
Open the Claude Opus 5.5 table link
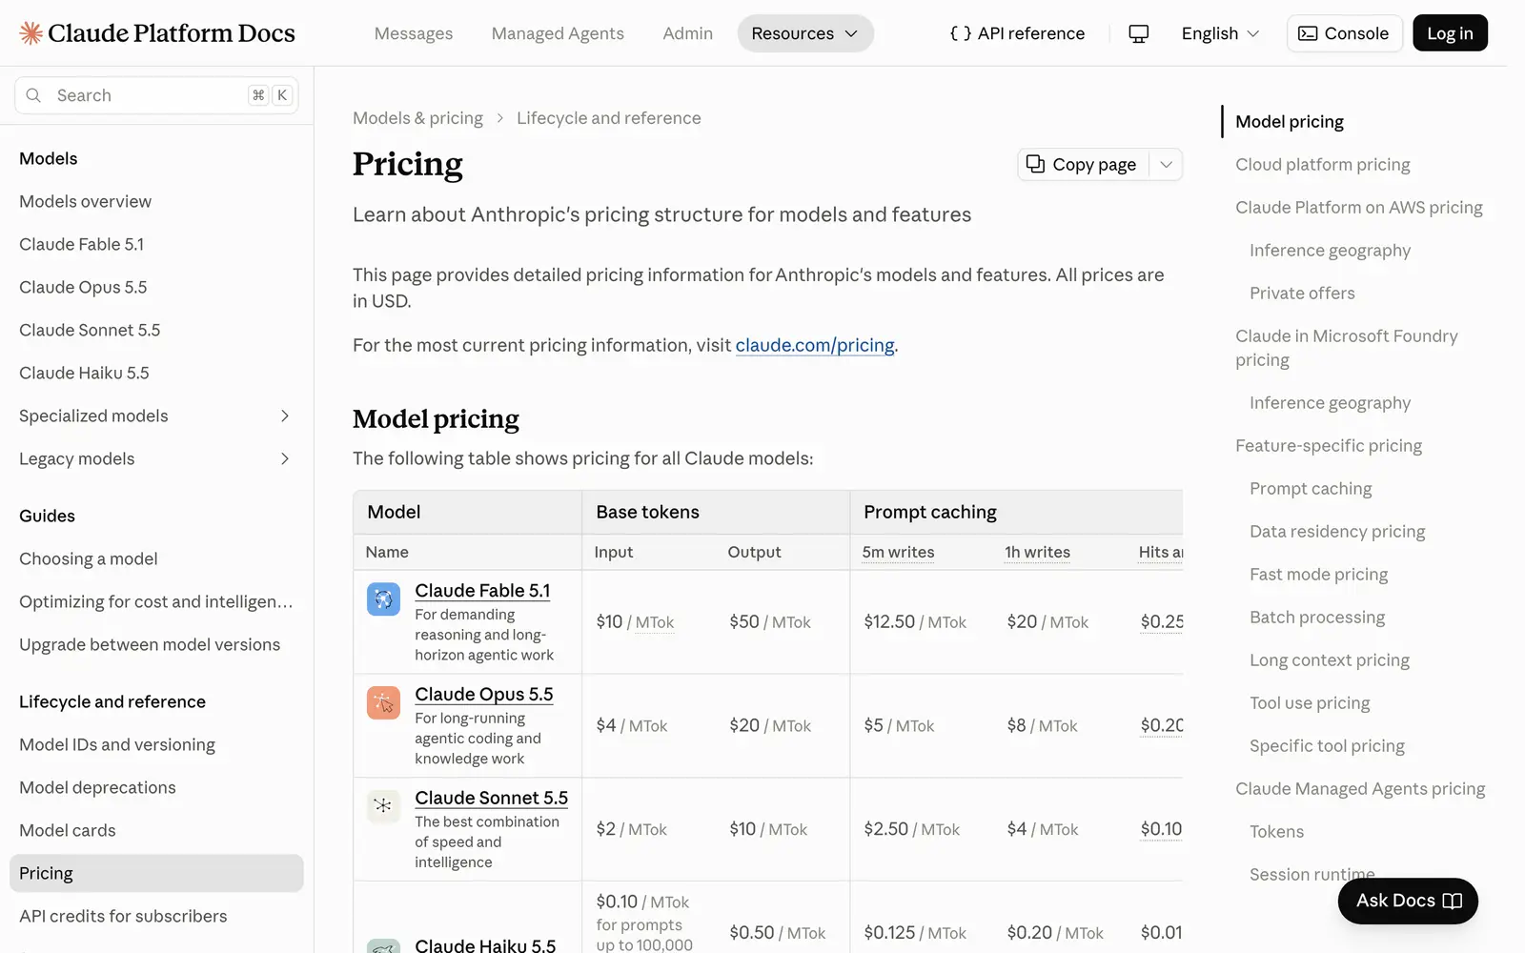484,694
